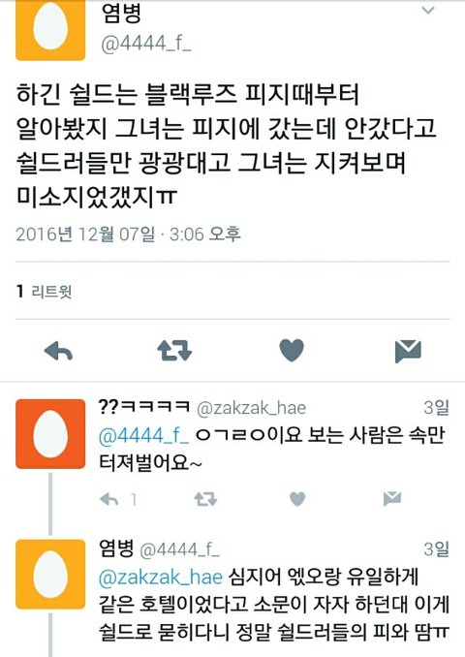This screenshot has height=657, width=465.
Task: Reply to the zakzak_hae tweet
Action: (x=109, y=499)
